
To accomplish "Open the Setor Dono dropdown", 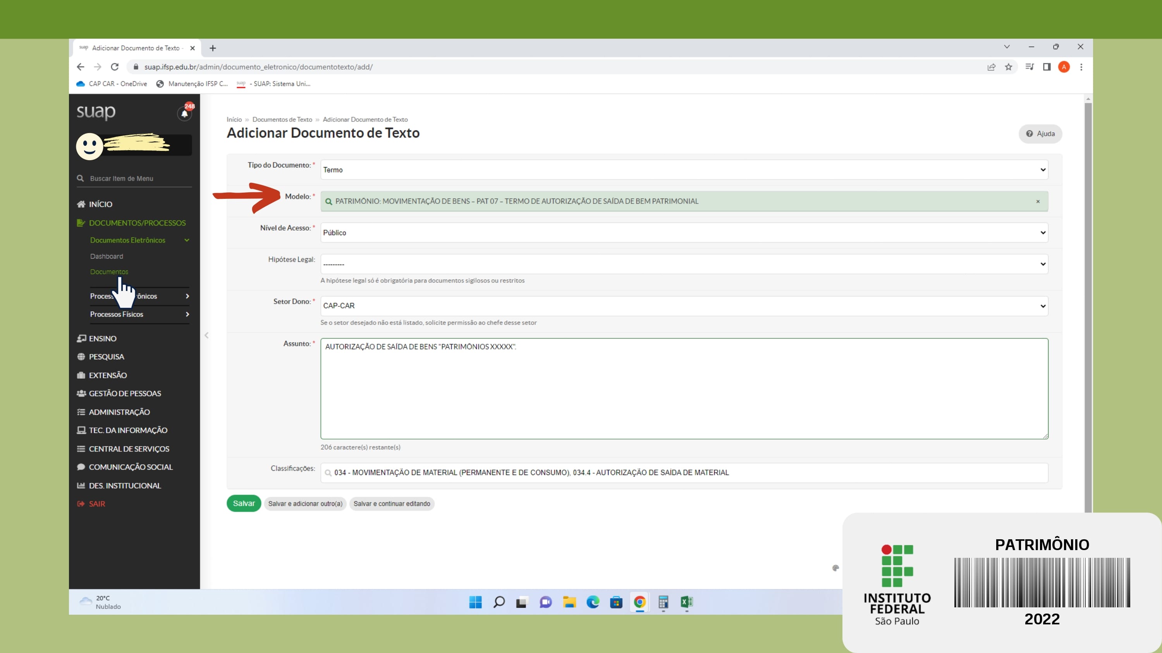I will click(684, 306).
